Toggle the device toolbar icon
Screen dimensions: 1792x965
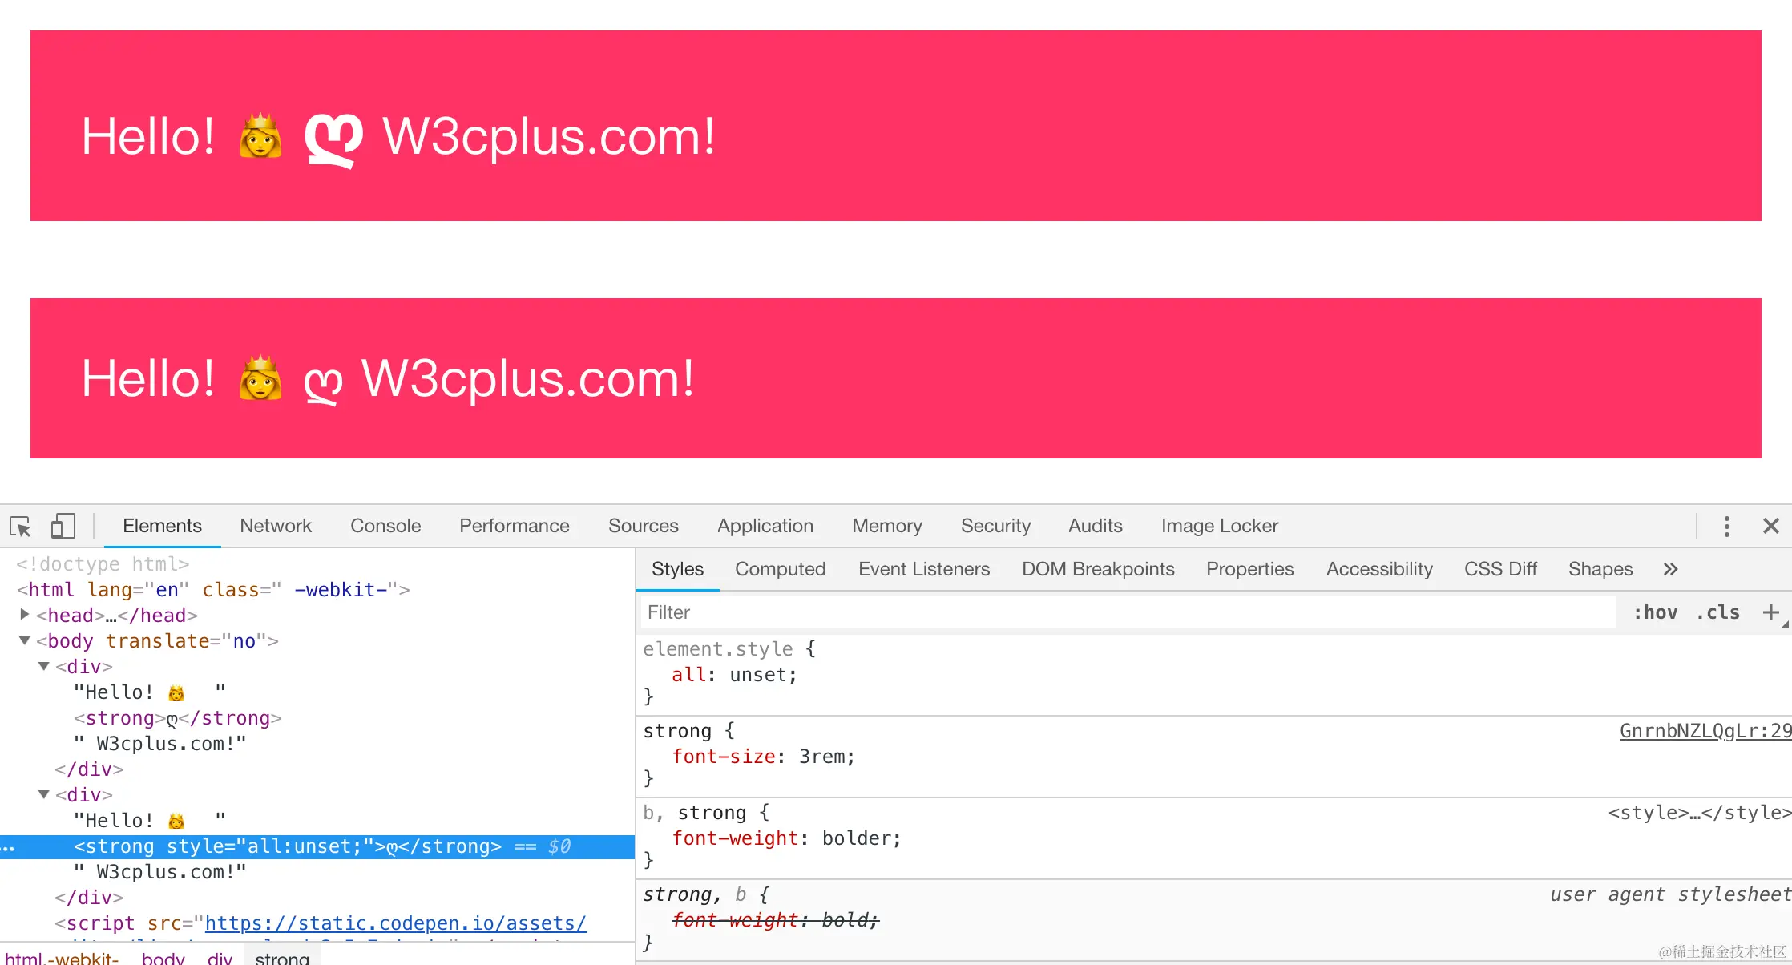coord(63,527)
